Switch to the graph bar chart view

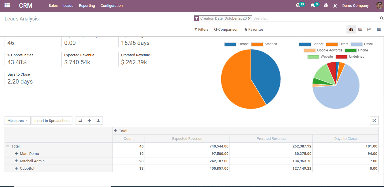tap(369, 29)
